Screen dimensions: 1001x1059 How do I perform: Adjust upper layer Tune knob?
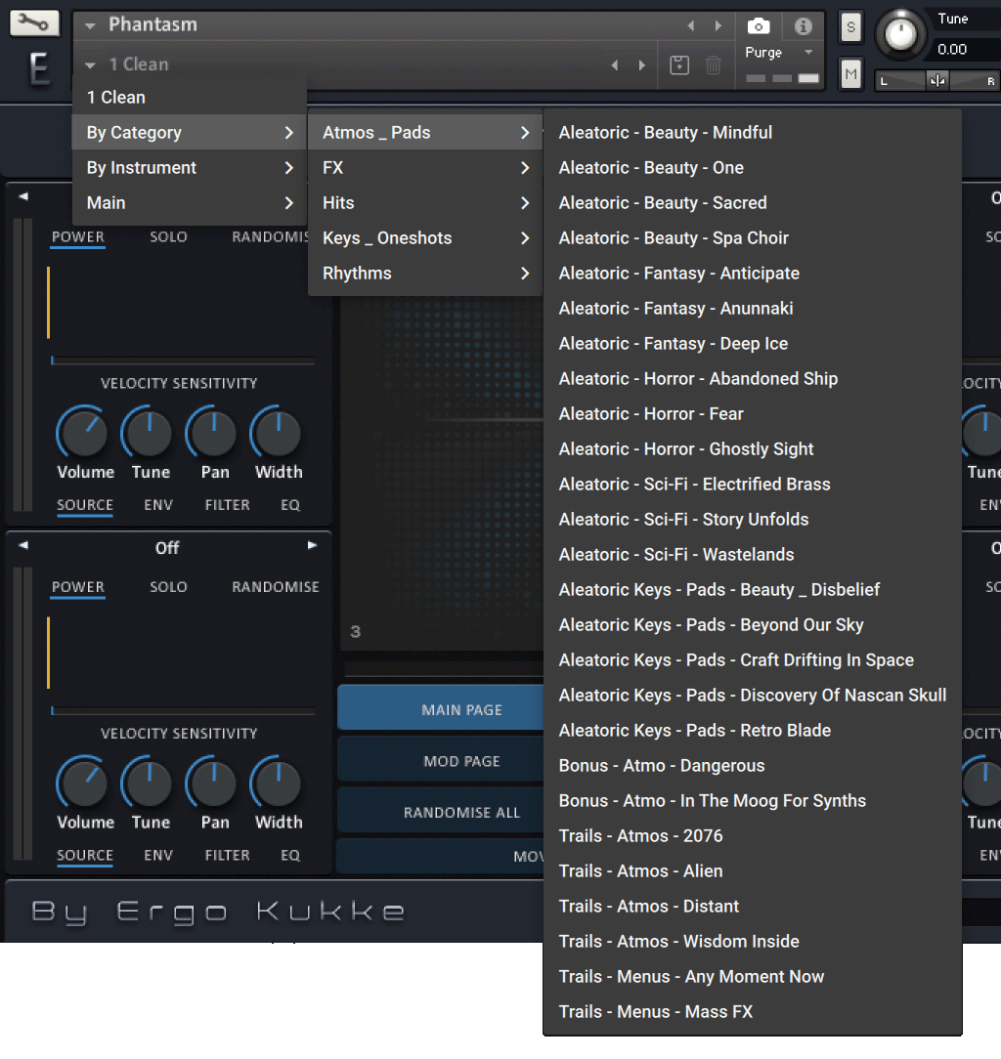[149, 432]
